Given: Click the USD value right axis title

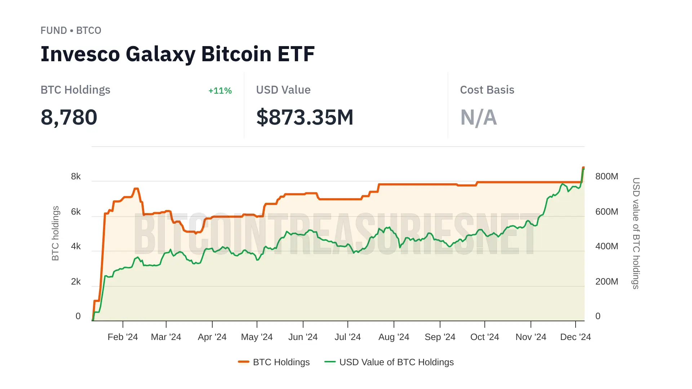Looking at the screenshot, I should 636,233.
